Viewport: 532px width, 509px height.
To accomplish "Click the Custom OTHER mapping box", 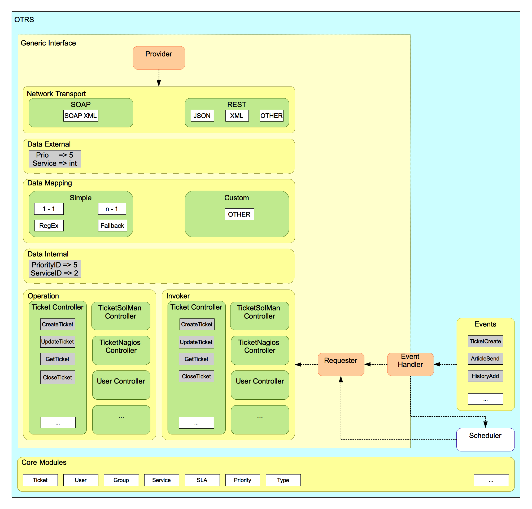I will tap(239, 214).
